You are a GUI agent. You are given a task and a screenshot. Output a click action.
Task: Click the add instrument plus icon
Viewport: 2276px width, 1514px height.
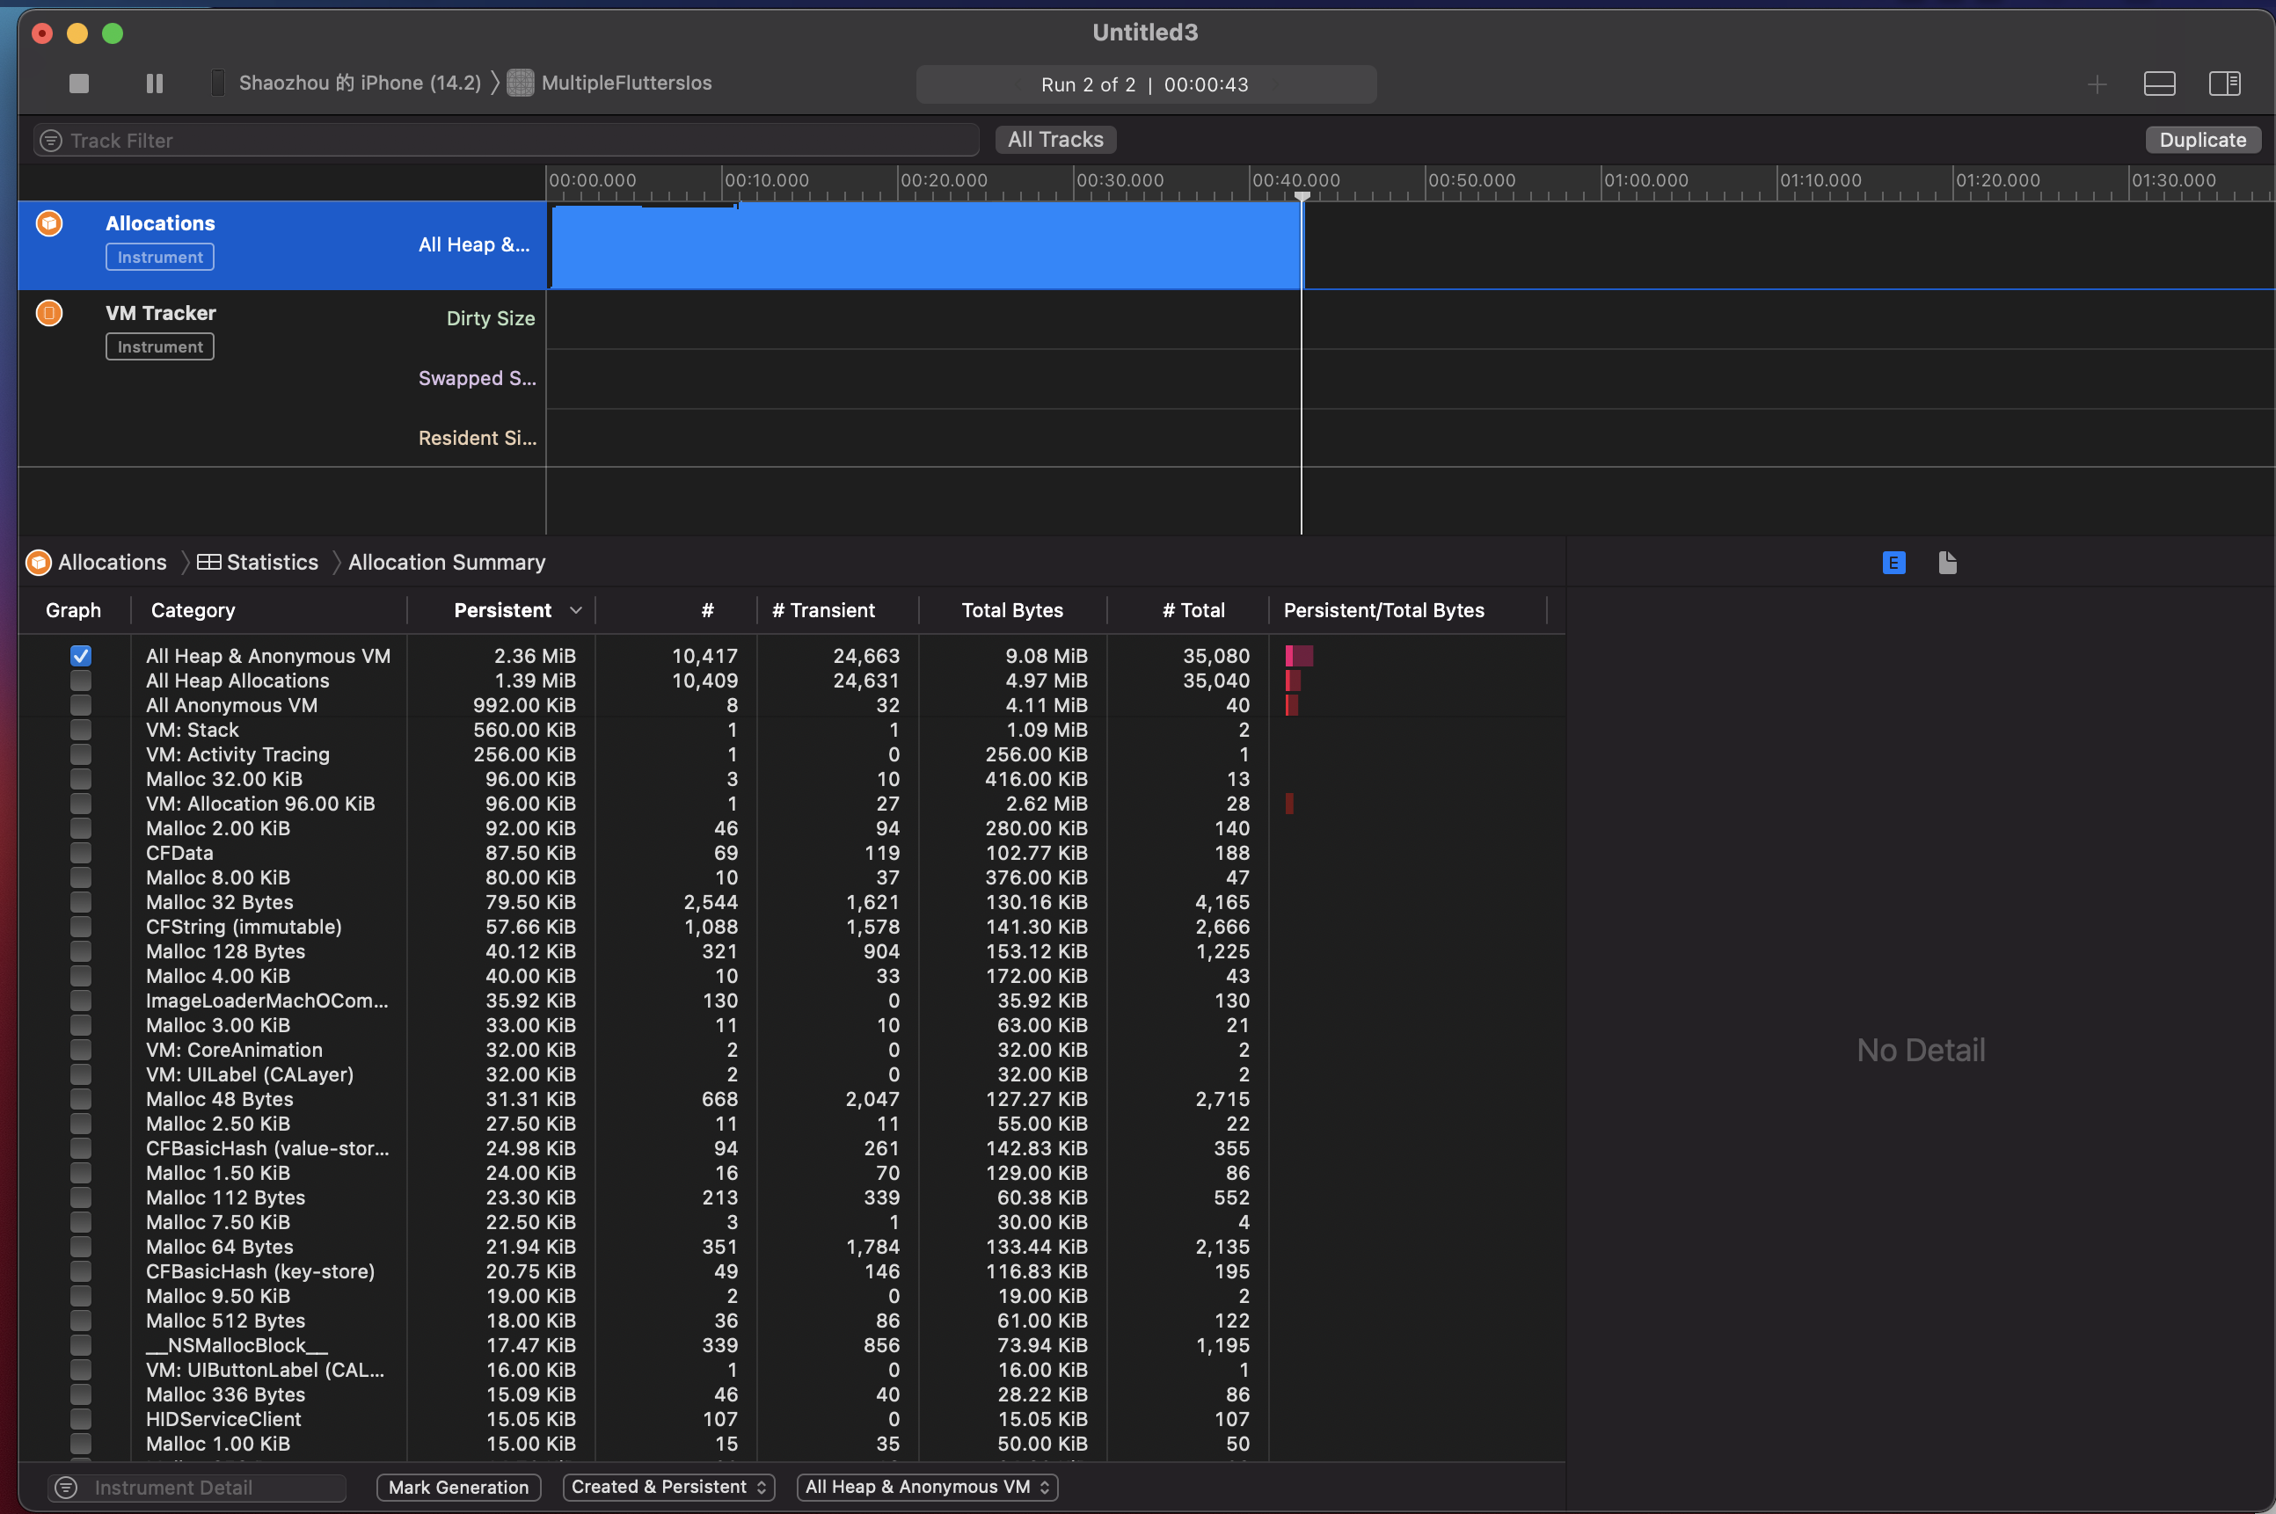tap(2097, 85)
